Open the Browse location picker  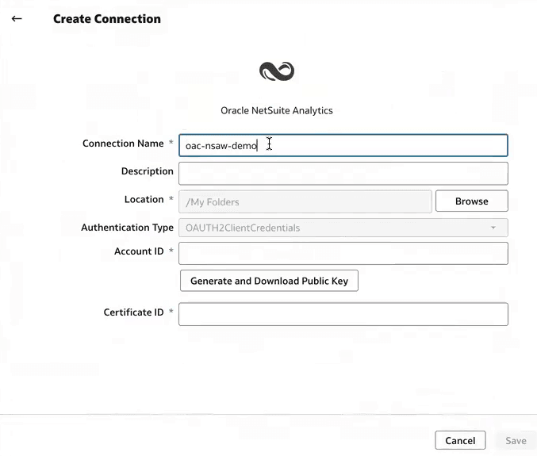pyautogui.click(x=472, y=201)
